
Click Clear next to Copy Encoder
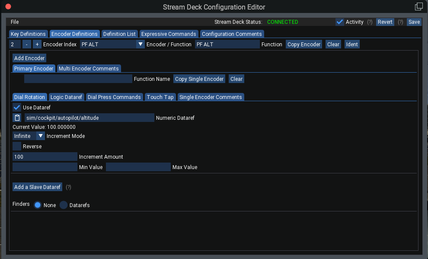333,44
